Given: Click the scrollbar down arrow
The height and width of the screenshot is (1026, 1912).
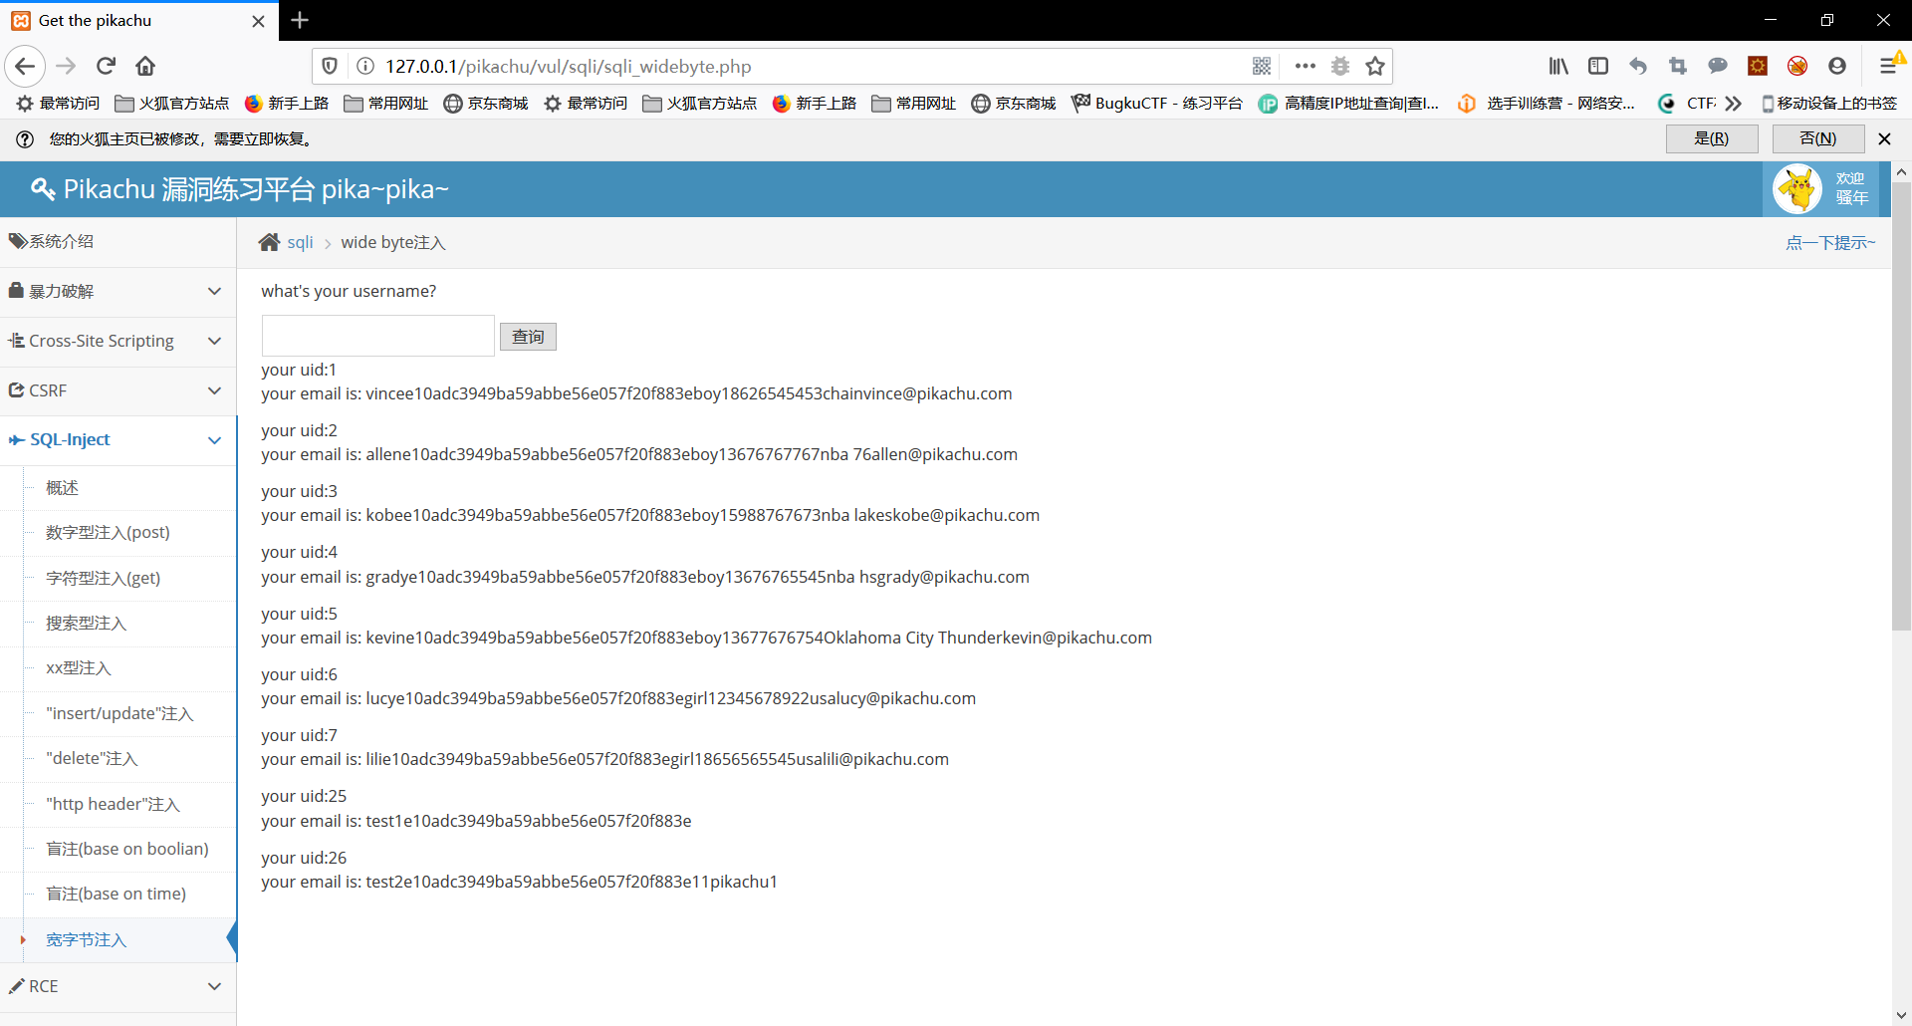Looking at the screenshot, I should tap(1901, 1016).
